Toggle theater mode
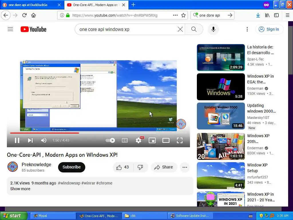 click(x=166, y=140)
